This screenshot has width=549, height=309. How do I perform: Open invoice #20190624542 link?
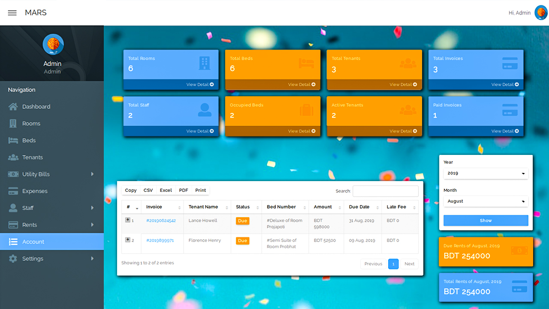tap(161, 221)
